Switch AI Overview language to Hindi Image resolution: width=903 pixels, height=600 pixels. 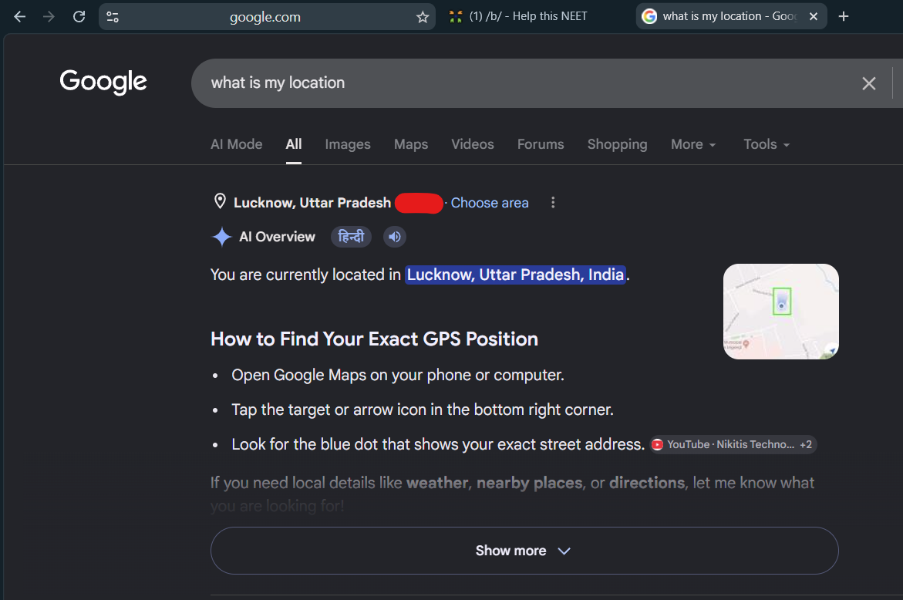[x=351, y=237]
